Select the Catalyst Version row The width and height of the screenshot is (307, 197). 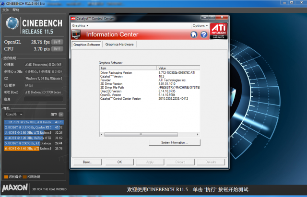[x=150, y=76]
